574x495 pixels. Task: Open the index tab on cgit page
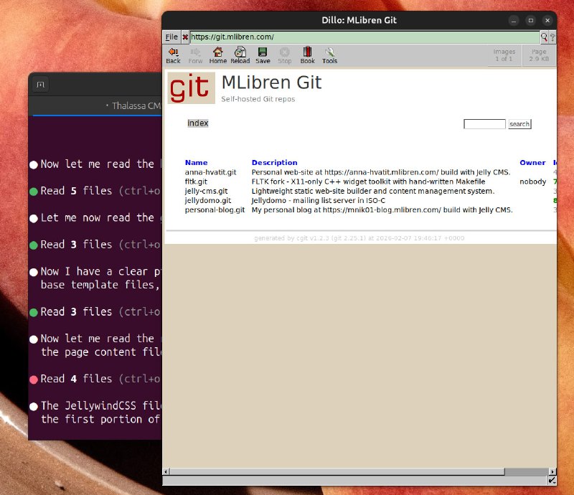(x=198, y=123)
